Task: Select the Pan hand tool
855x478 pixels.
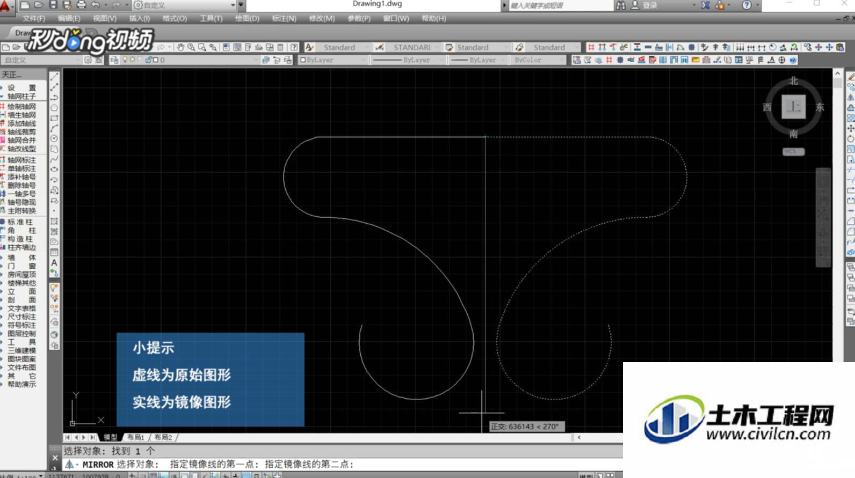Action: pos(180,47)
